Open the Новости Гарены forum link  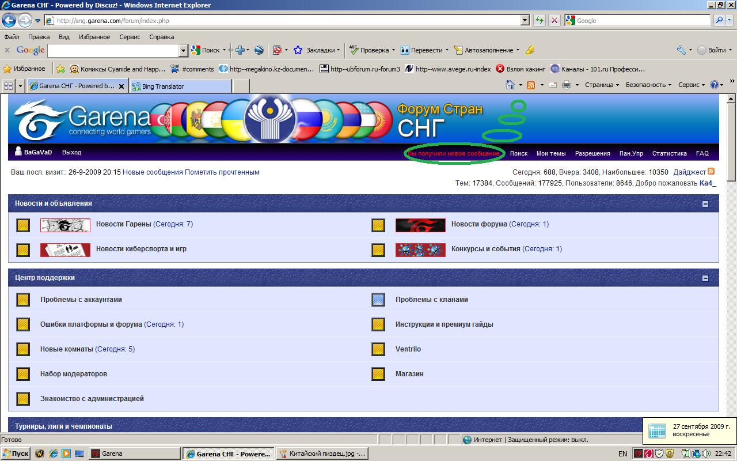123,224
